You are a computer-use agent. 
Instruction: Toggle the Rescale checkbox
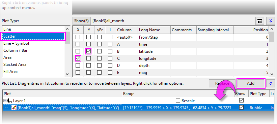(178, 100)
